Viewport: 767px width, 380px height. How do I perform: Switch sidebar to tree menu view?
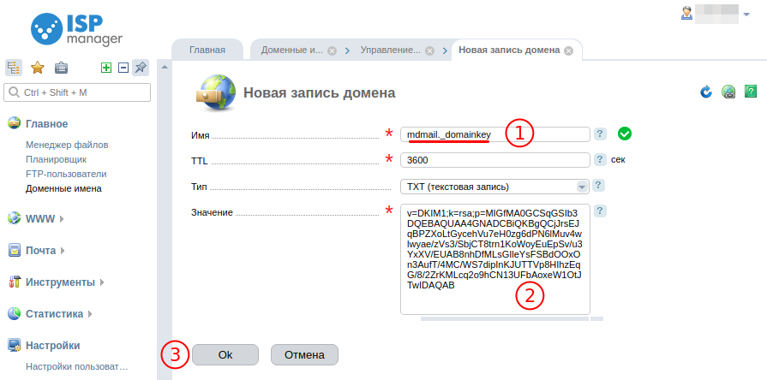(x=14, y=68)
